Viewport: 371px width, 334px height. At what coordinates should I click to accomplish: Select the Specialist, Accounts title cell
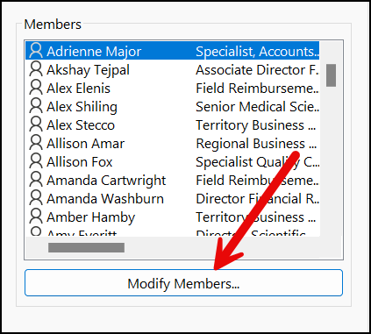pos(257,52)
